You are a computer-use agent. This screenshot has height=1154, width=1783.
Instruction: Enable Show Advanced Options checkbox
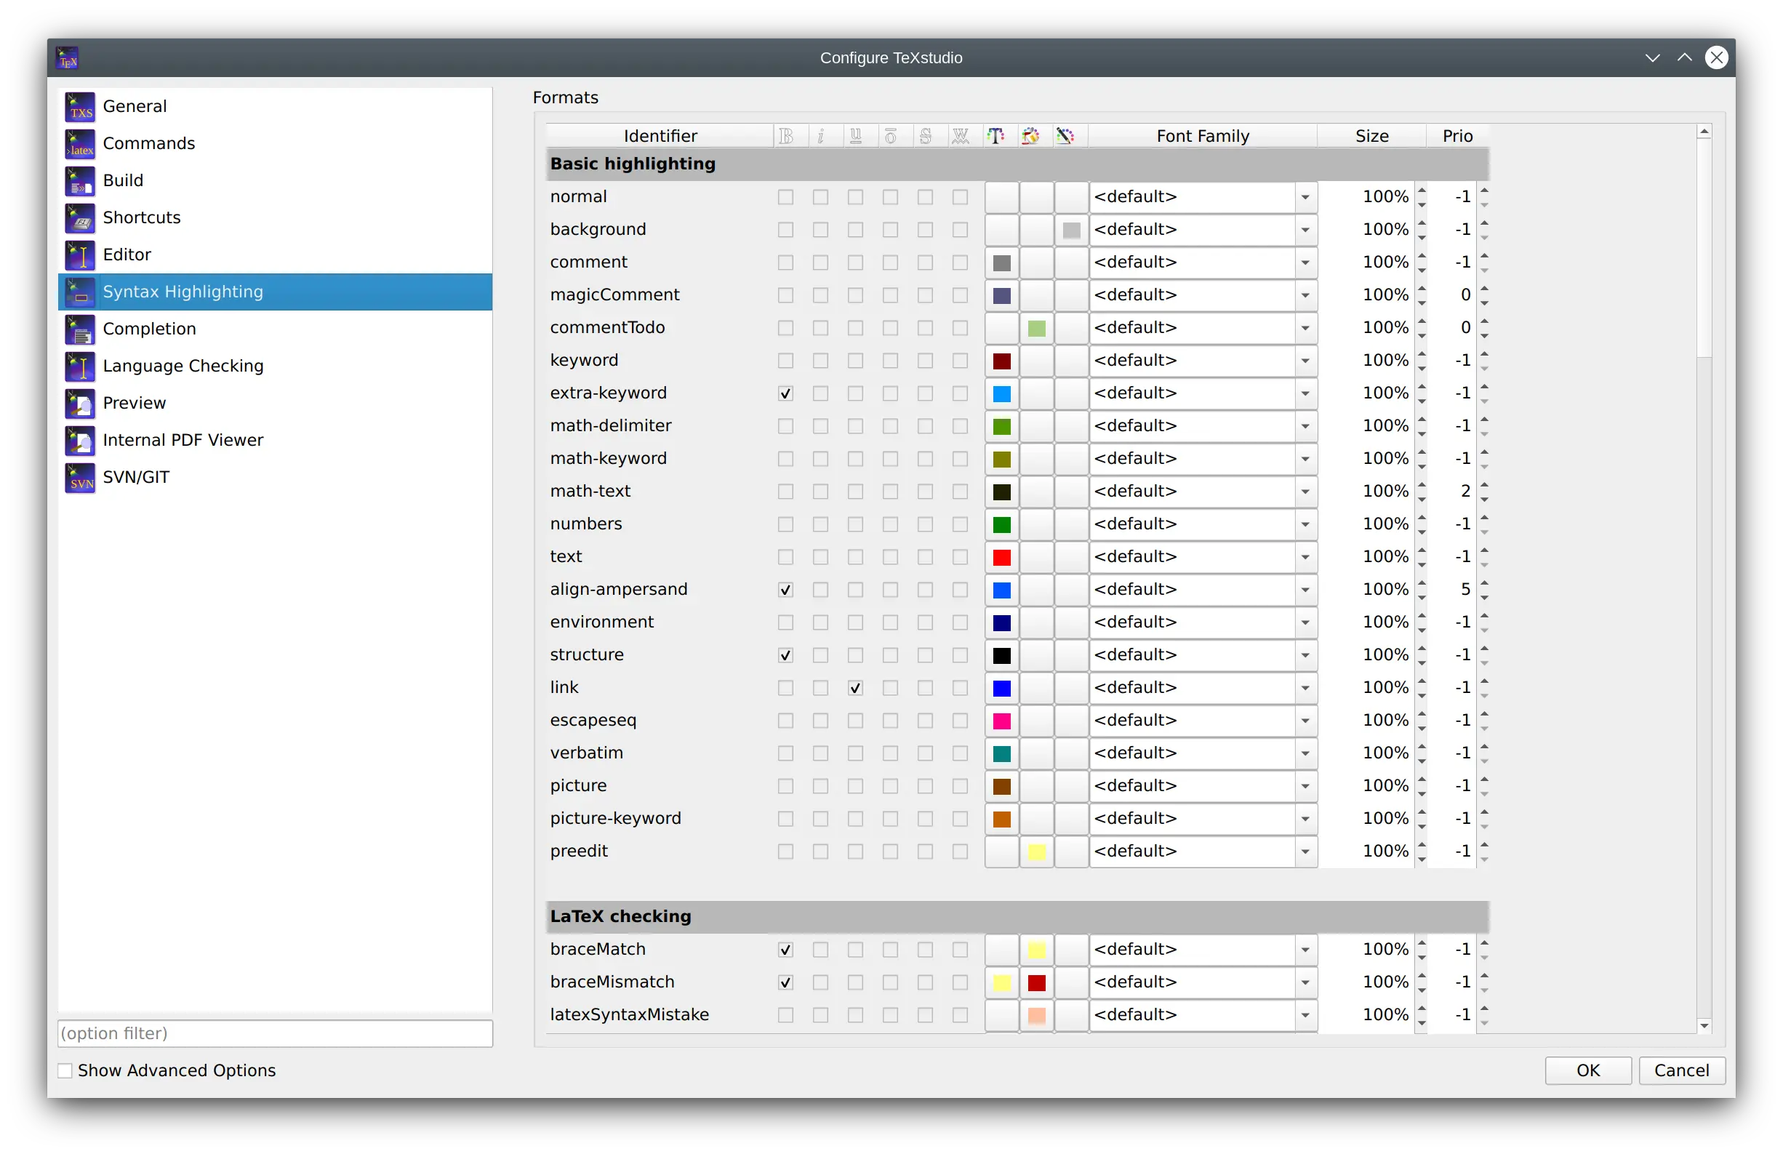point(66,1070)
